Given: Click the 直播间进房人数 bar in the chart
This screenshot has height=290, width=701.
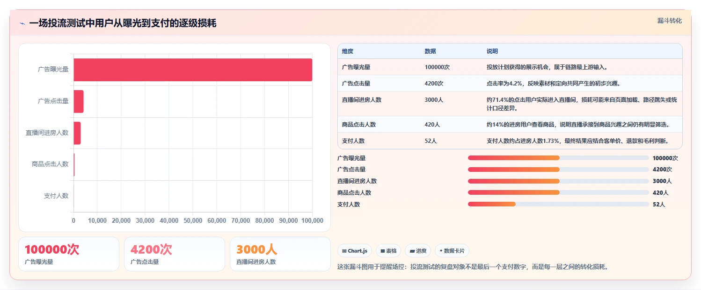Looking at the screenshot, I should pos(77,133).
